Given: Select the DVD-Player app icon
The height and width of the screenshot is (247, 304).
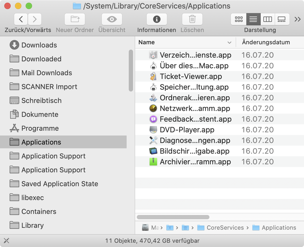Looking at the screenshot, I should [153, 130].
